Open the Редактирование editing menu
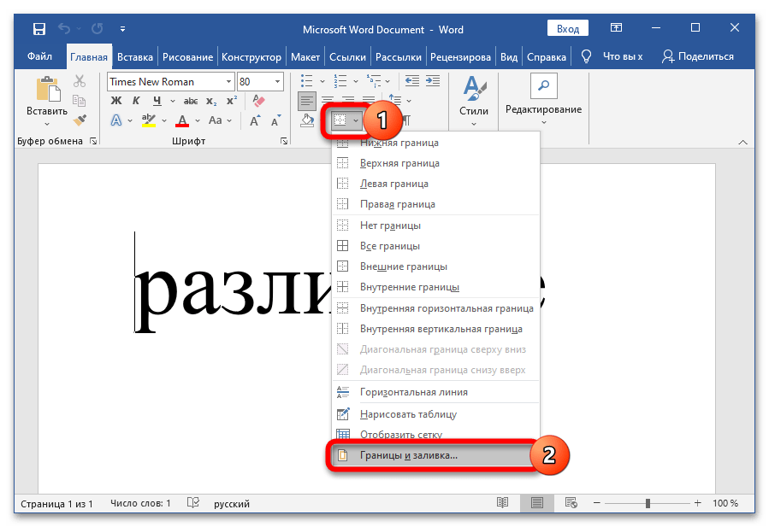Screen dimensions: 769x527 coord(543,100)
